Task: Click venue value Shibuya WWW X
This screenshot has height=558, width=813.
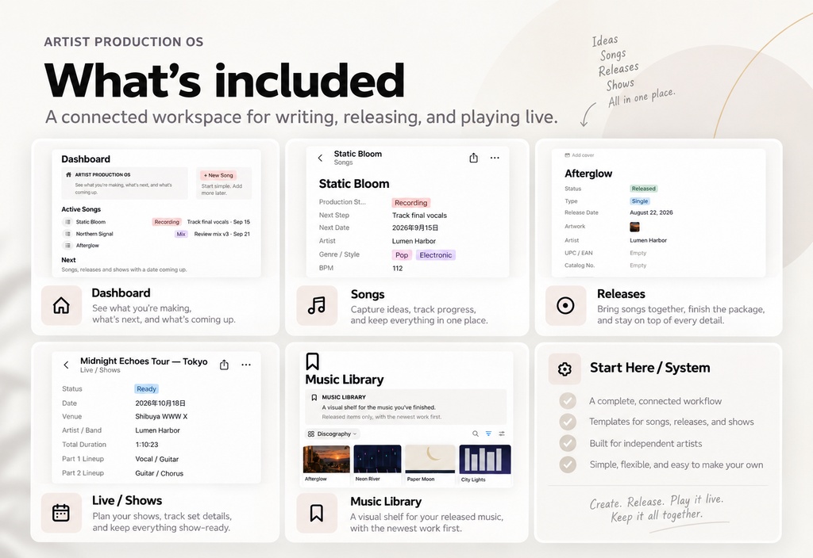Action: click(x=161, y=416)
